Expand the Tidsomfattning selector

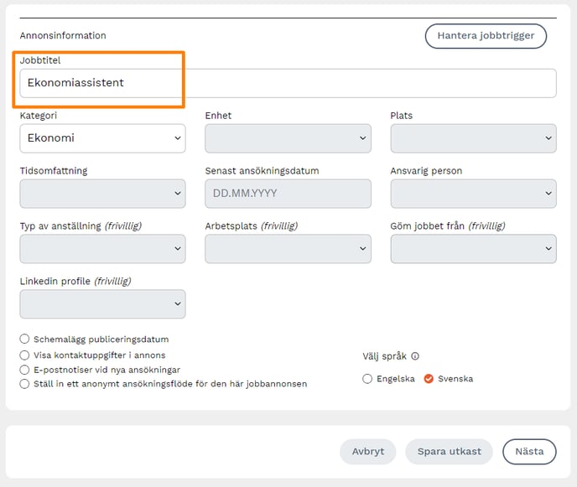point(102,194)
